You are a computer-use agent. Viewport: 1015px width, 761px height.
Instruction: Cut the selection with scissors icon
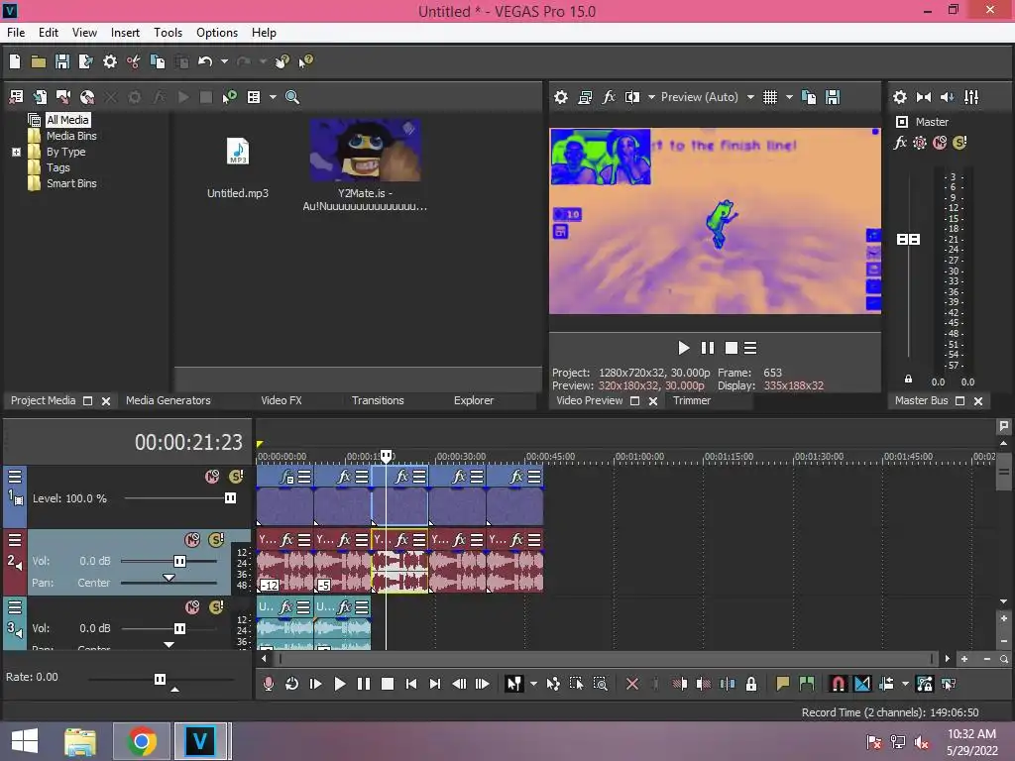(x=134, y=61)
